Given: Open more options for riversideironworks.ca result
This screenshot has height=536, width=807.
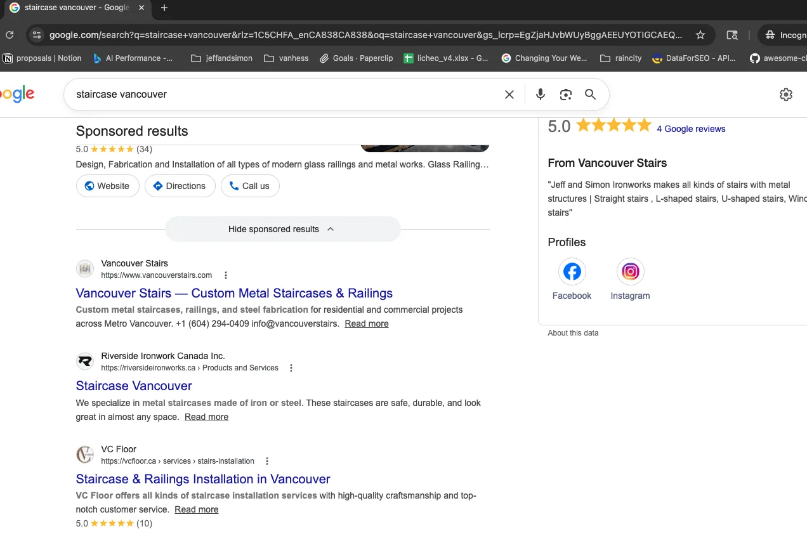Looking at the screenshot, I should (291, 368).
